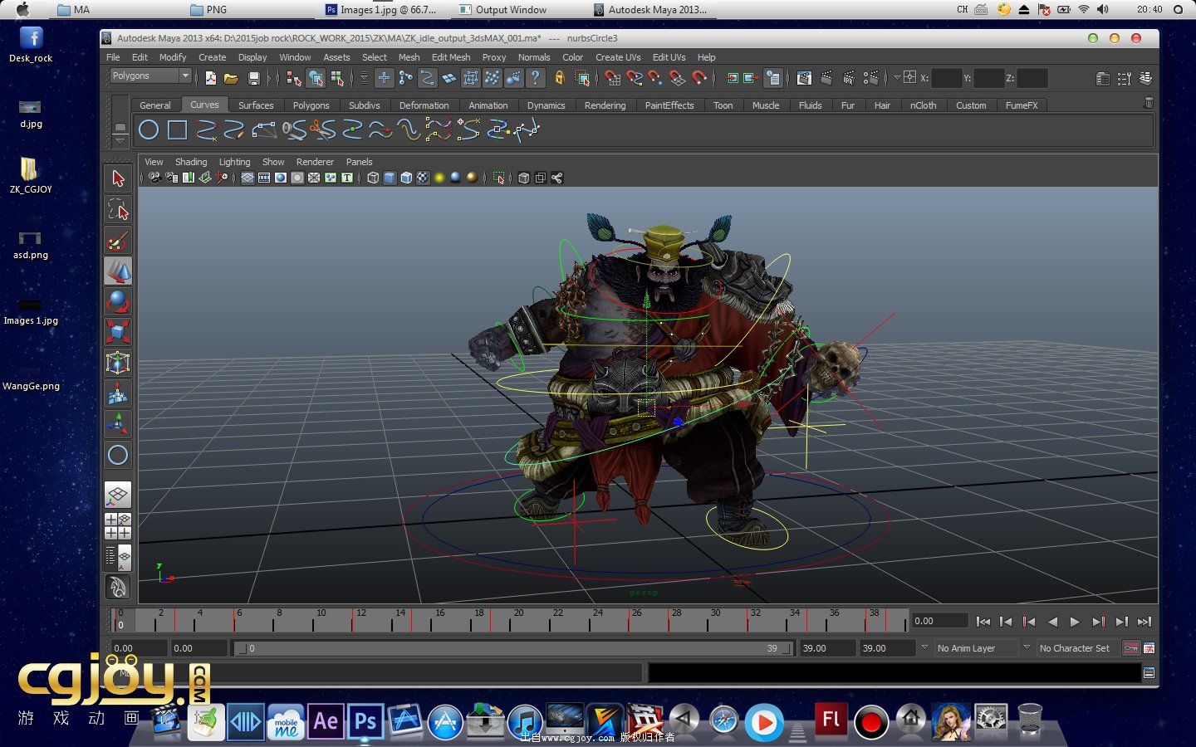Toggle Select by object type mode

316,78
